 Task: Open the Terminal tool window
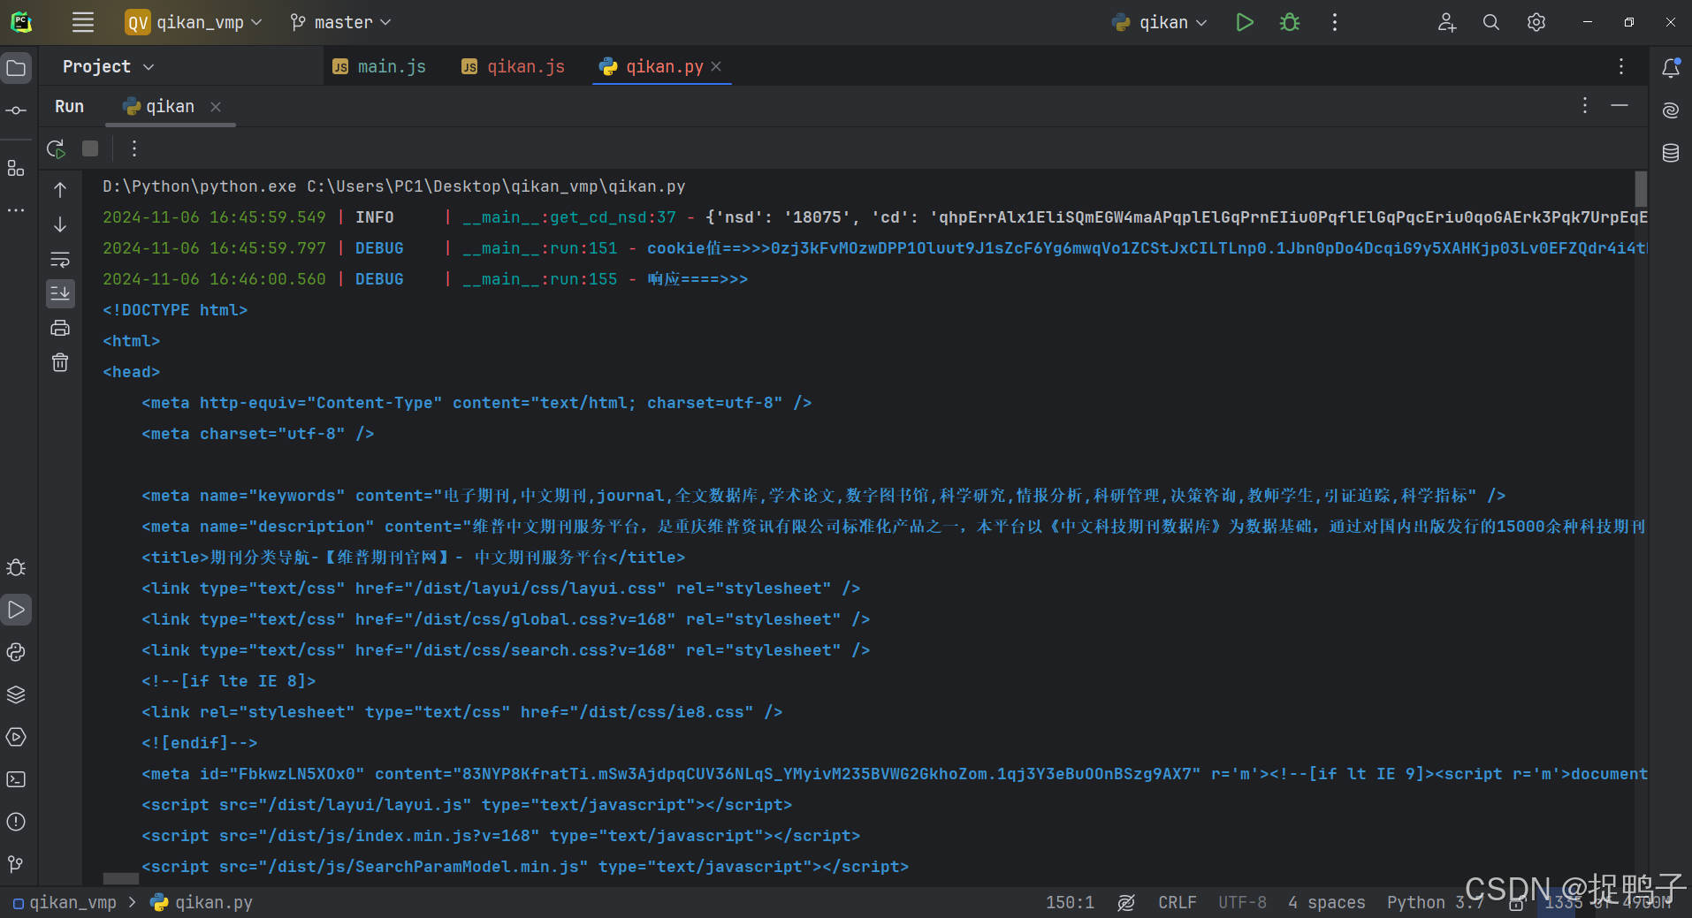[16, 779]
